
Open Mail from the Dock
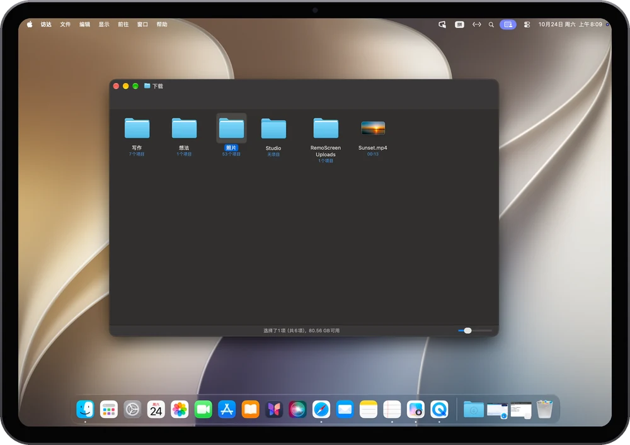345,409
